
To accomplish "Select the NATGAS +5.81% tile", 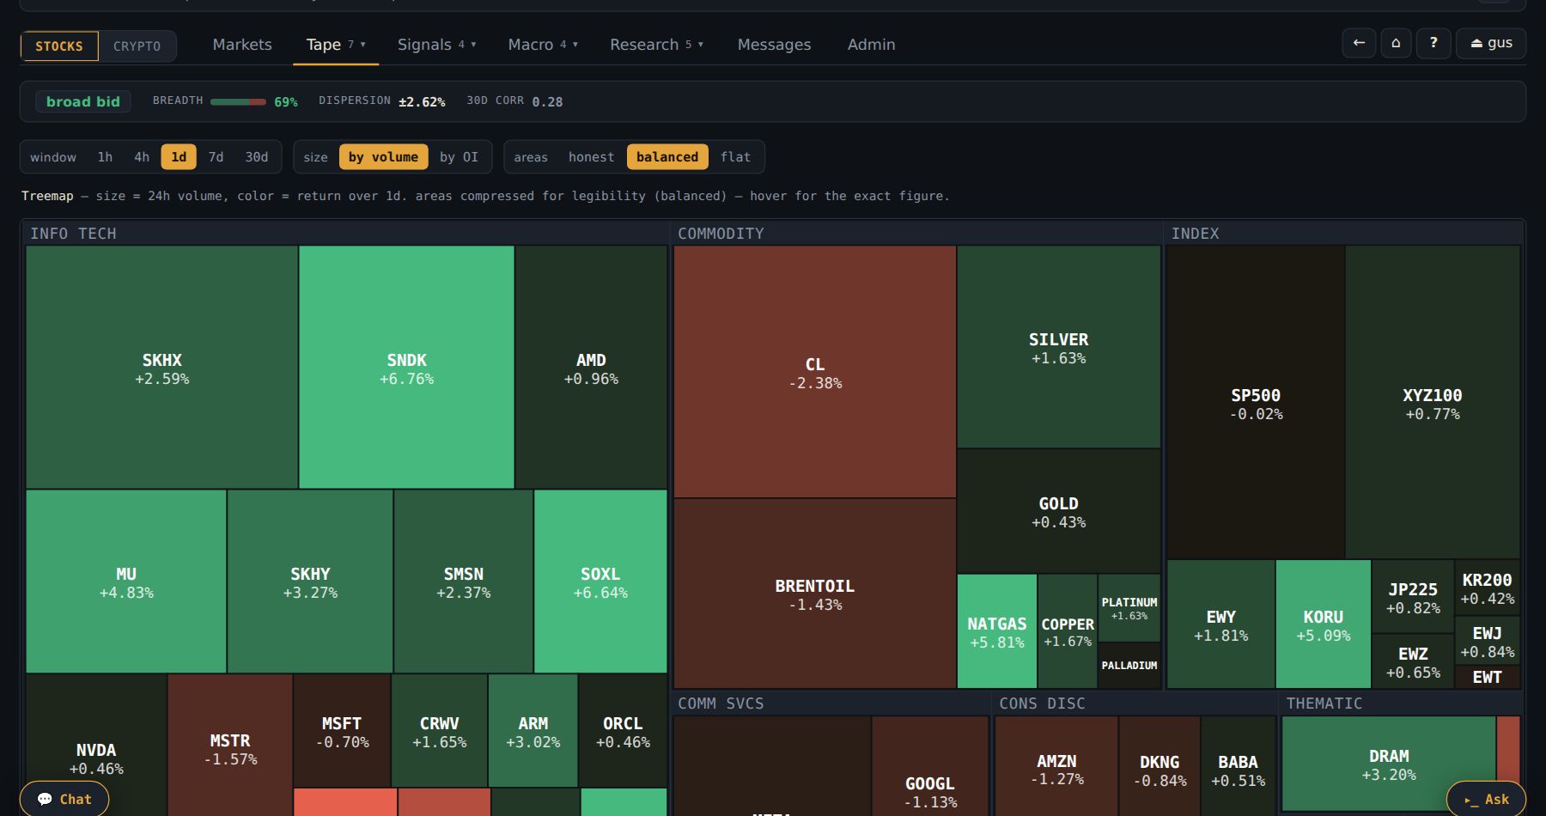I will click(996, 631).
